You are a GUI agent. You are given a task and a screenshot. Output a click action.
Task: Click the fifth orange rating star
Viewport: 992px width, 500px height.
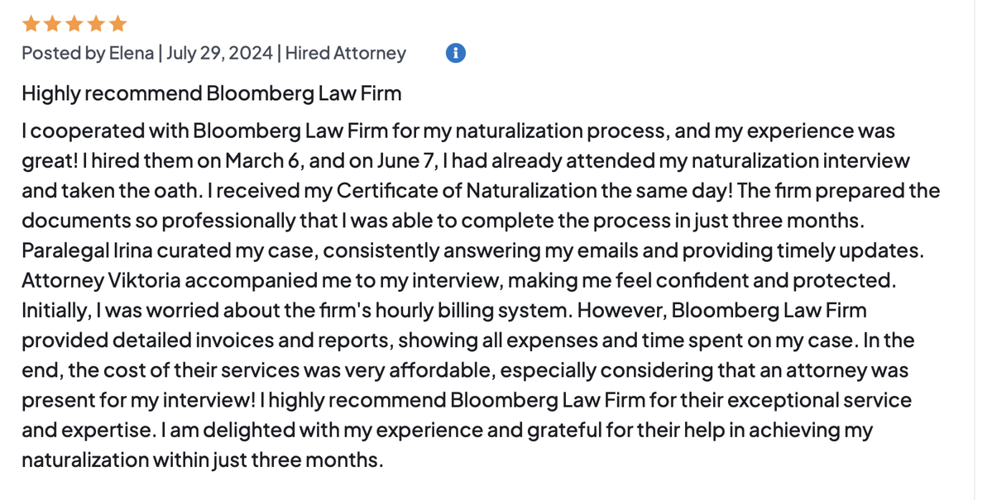click(x=117, y=23)
